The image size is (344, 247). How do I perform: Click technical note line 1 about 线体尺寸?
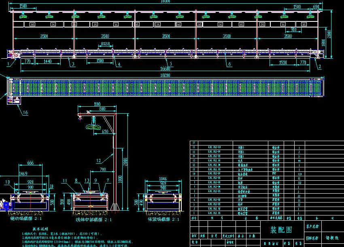coord(62,234)
